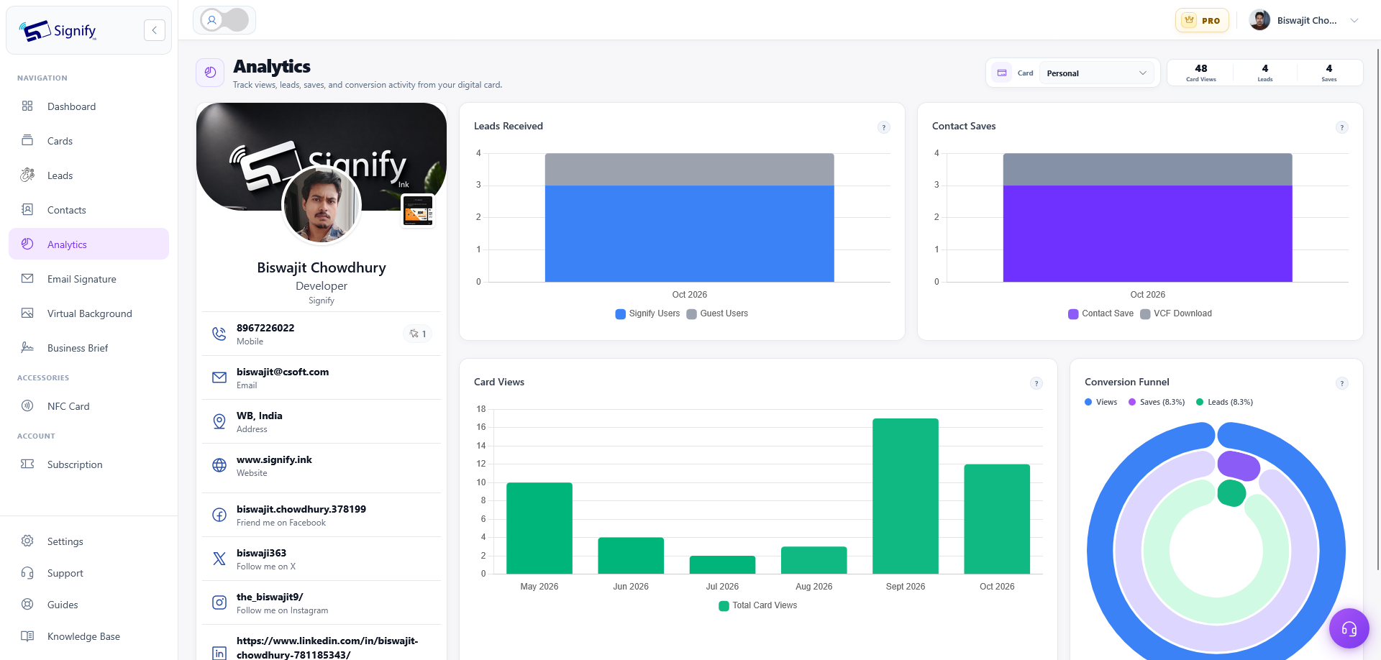This screenshot has width=1381, height=660.
Task: Click the Email Signature envelope icon
Action: pos(27,278)
